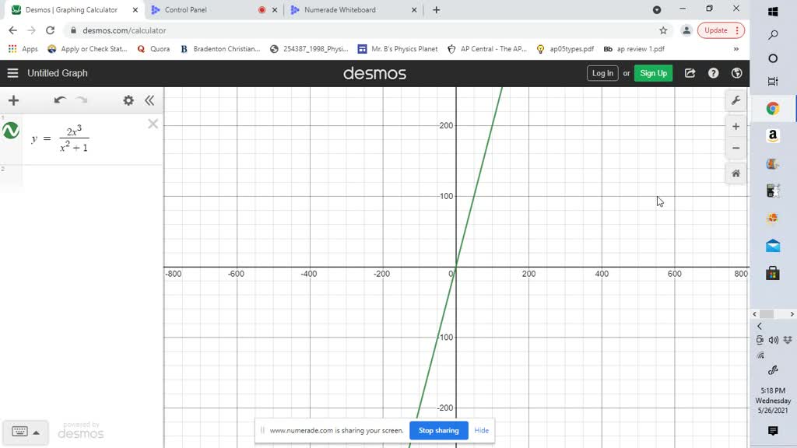Reset view with the home icon
The image size is (797, 448).
point(736,173)
